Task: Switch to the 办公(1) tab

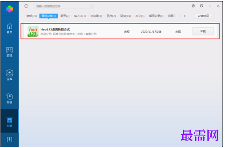Action: pos(140,16)
